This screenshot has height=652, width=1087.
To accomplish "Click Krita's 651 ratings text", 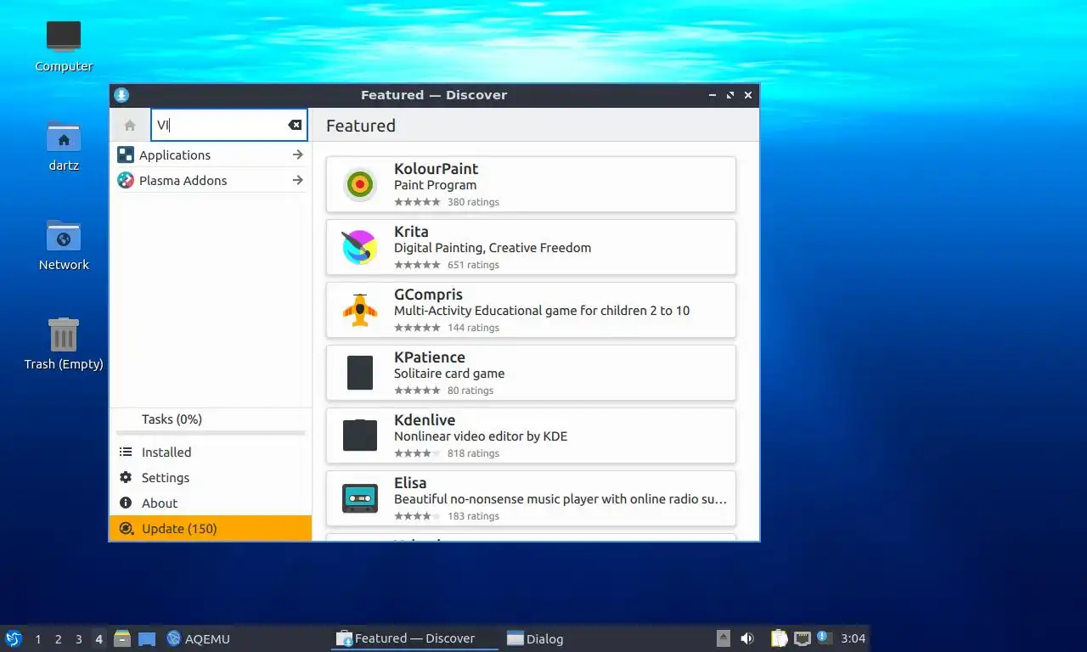I will coord(473,265).
